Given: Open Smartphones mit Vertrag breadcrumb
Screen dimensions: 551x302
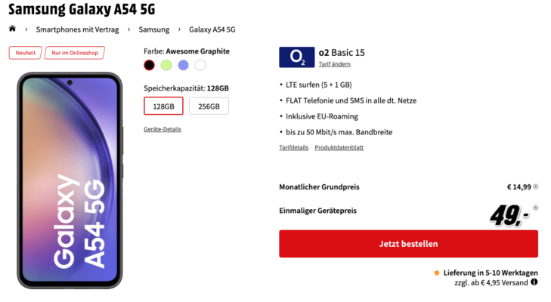Looking at the screenshot, I should tap(77, 29).
